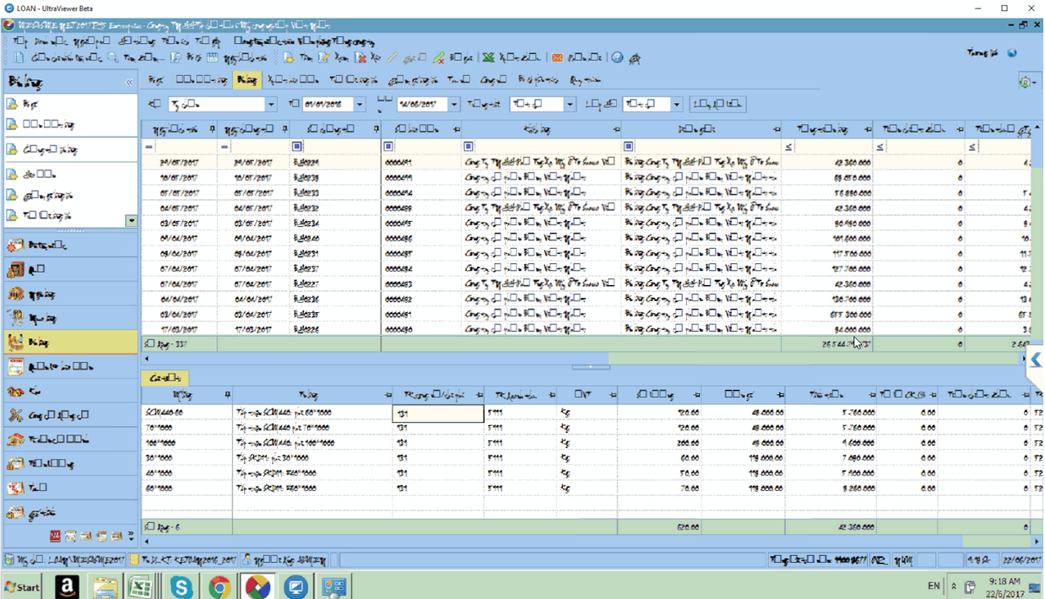Open the gear settings dropdown at top right

tap(1028, 82)
